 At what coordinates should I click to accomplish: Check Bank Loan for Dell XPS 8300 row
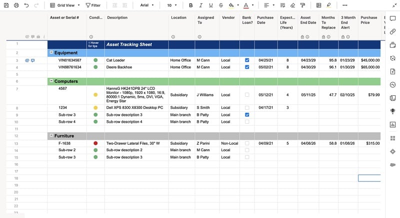(247, 108)
